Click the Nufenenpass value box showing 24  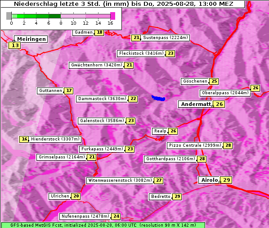click(116, 216)
